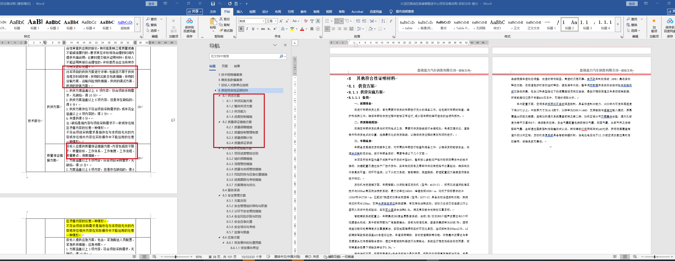The image size is (675, 261).
Task: Click the Center align icon
Action: (x=333, y=29)
